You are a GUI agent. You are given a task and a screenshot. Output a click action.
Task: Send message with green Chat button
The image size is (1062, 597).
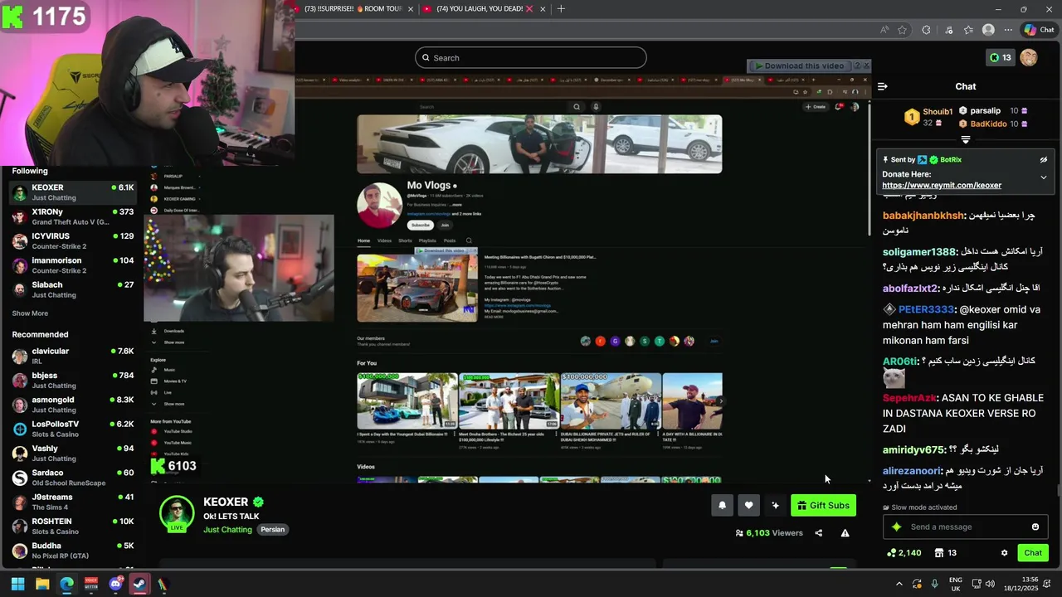pos(1033,553)
